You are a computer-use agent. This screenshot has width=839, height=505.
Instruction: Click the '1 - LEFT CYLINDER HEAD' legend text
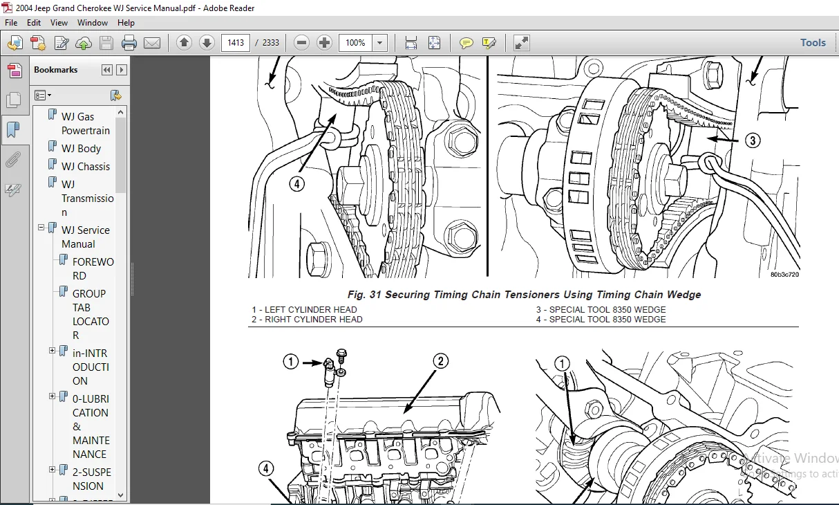[x=304, y=310]
